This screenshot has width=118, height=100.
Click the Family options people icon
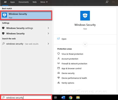(x=59, y=83)
